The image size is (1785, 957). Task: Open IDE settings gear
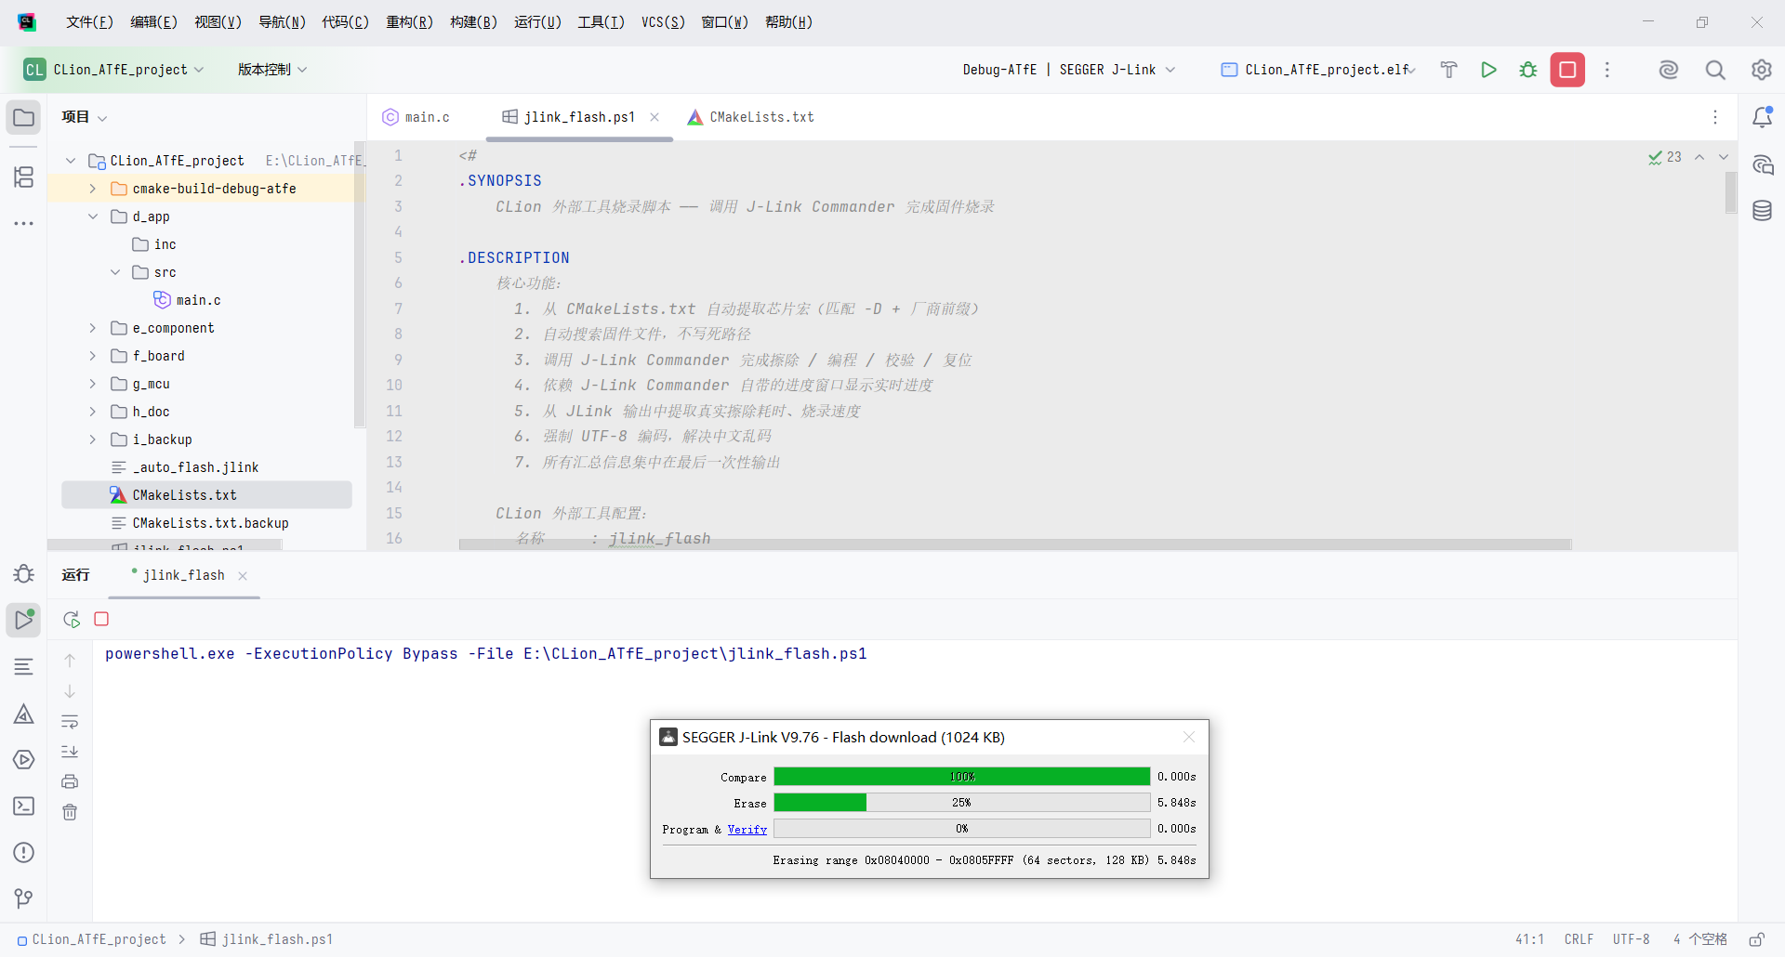(1762, 70)
